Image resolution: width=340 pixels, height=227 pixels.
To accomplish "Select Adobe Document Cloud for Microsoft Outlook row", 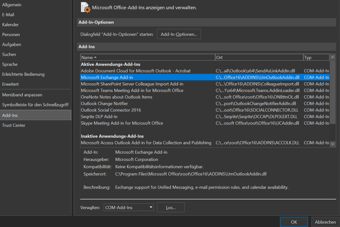I will click(x=205, y=71).
